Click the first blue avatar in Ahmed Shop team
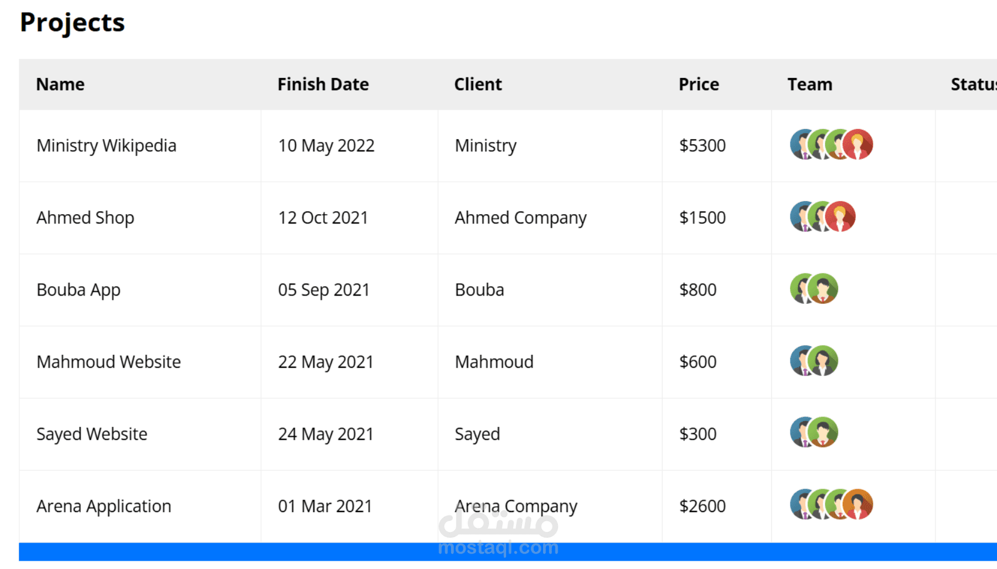 coord(798,216)
